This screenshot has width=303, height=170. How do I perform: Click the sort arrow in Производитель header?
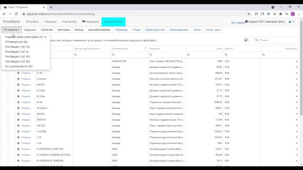[x=145, y=49]
